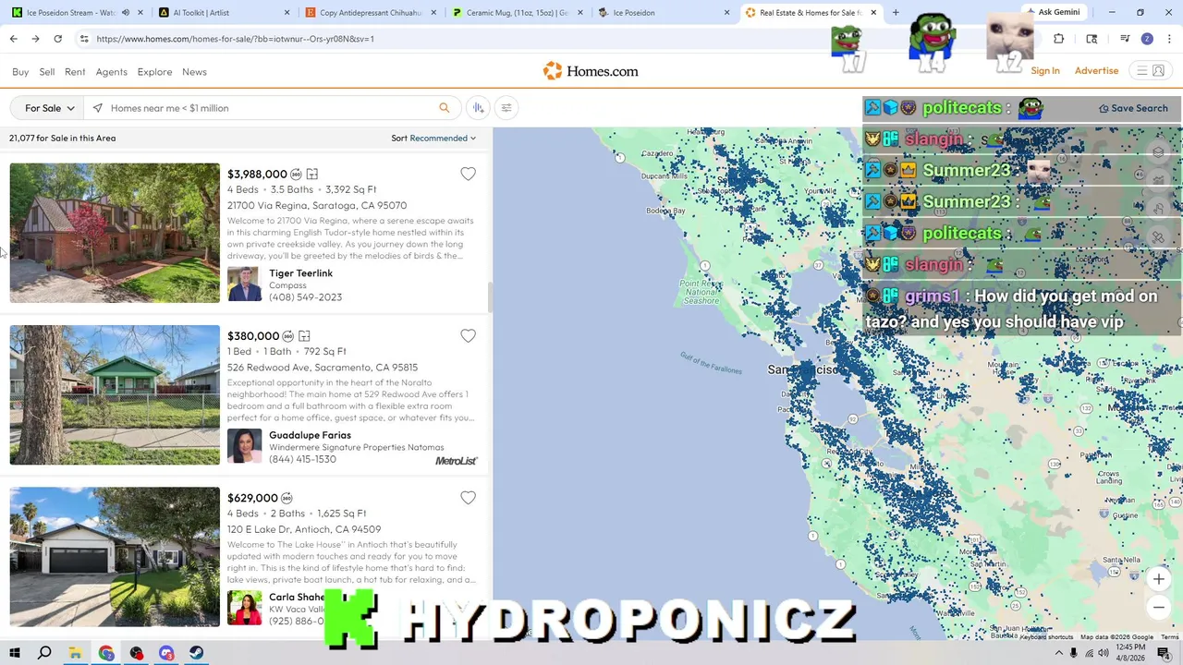This screenshot has height=665, width=1183.
Task: Go back with the browser back arrow
Action: 13,39
